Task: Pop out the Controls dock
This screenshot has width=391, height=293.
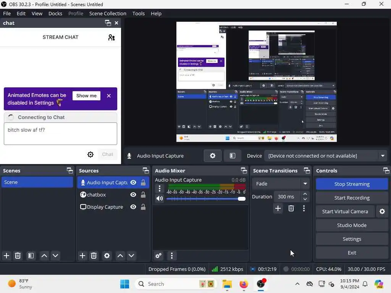Action: click(x=386, y=171)
